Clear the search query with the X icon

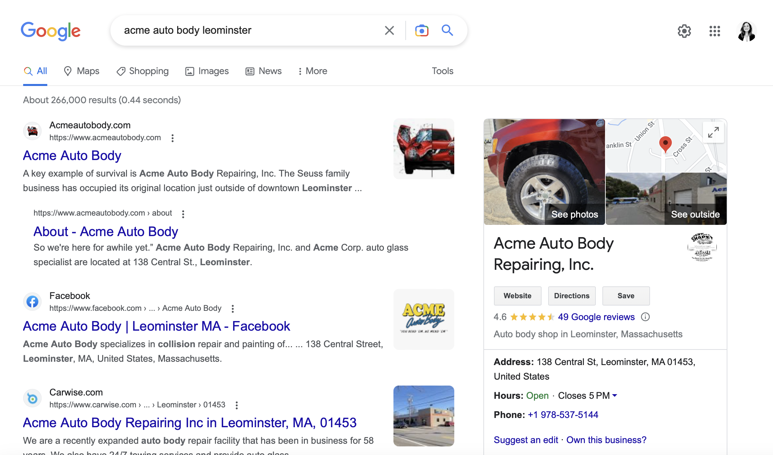[x=389, y=30]
